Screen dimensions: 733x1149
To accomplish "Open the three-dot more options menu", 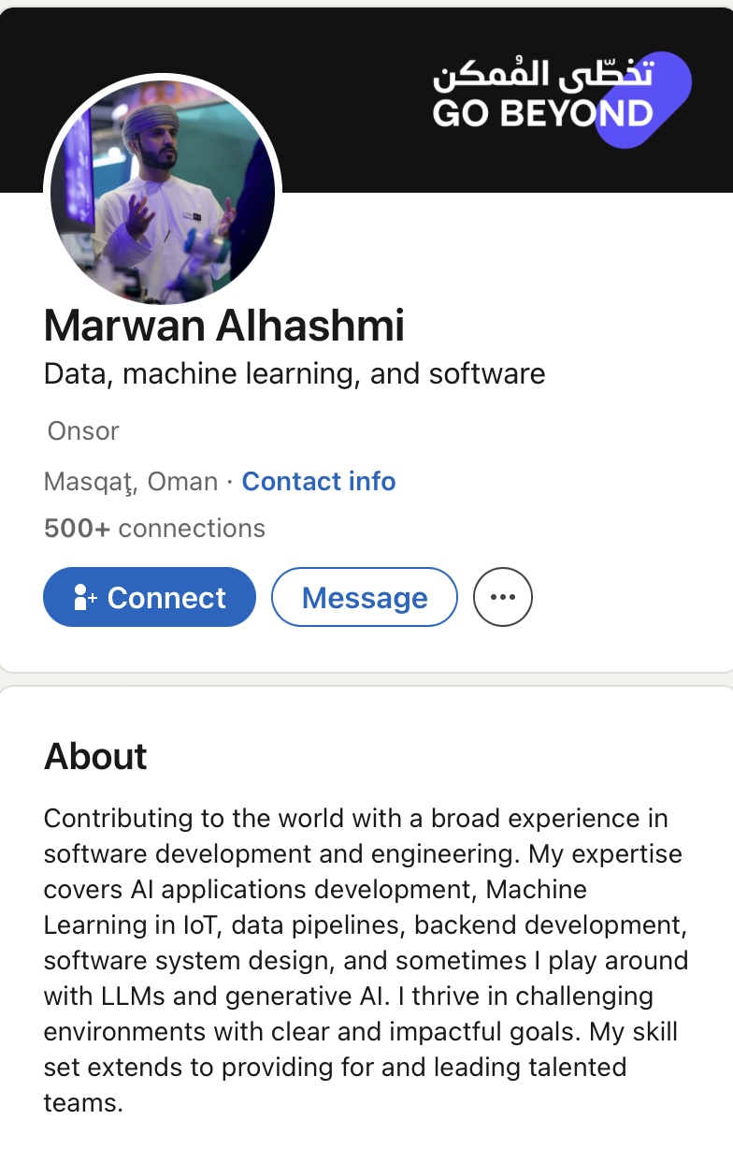I will pos(503,597).
